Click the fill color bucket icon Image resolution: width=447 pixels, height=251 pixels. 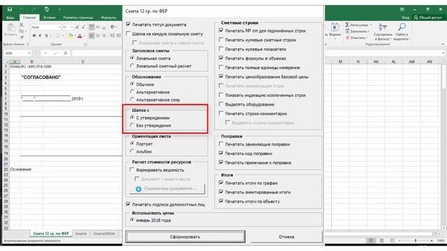tap(70, 36)
